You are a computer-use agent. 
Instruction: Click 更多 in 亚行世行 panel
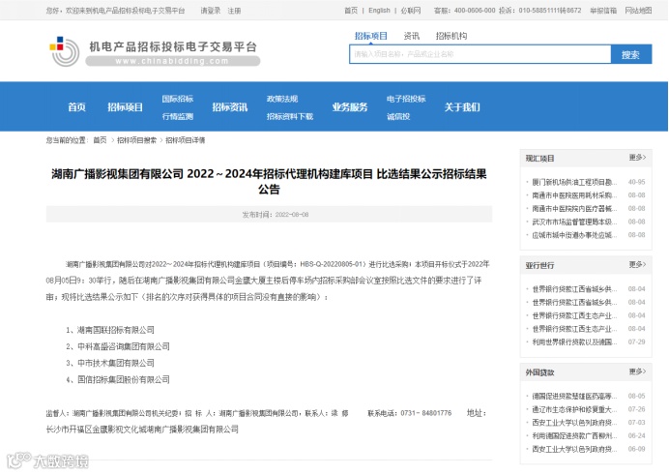(x=637, y=265)
